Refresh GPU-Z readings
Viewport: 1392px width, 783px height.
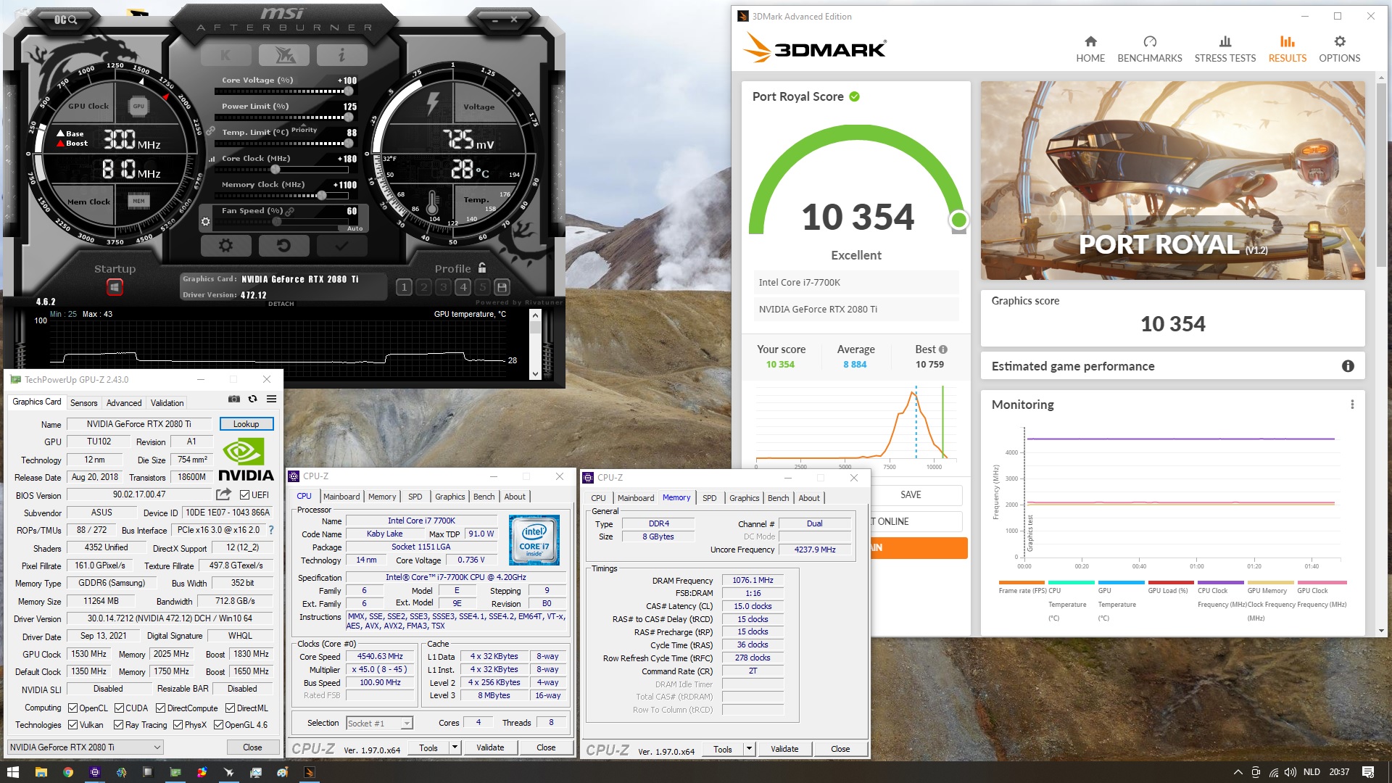(252, 399)
